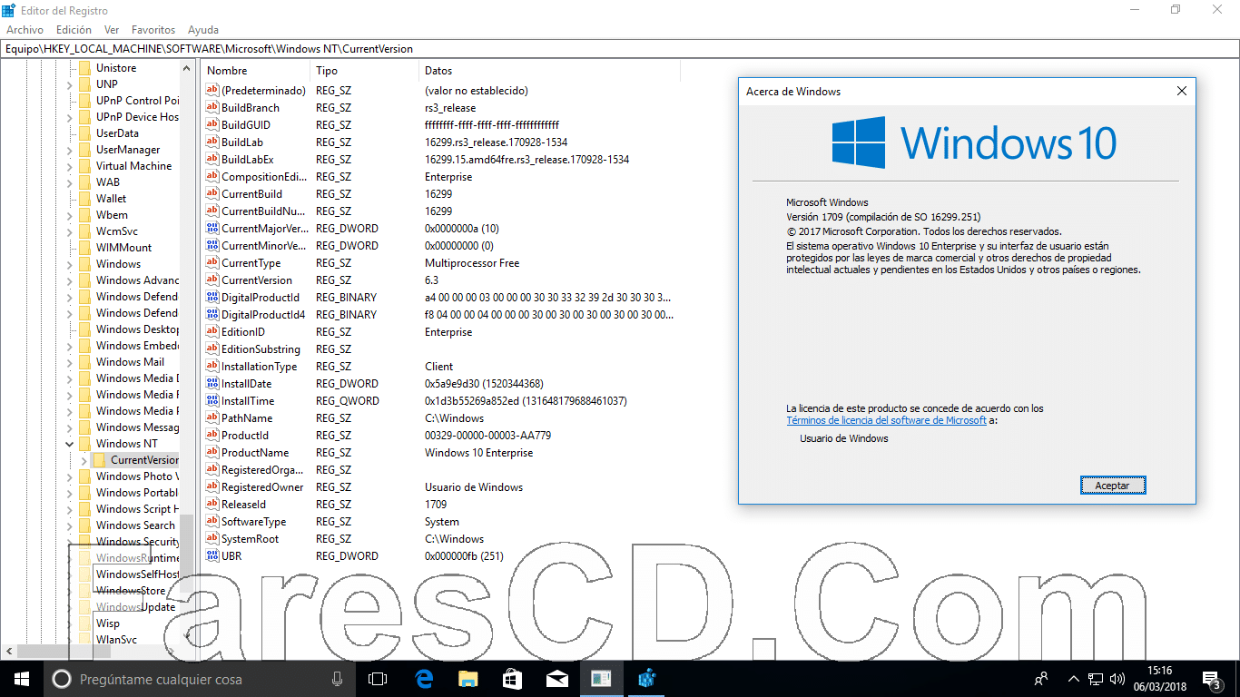Image resolution: width=1240 pixels, height=697 pixels.
Task: Select the Unistore key in tree
Action: tap(116, 68)
